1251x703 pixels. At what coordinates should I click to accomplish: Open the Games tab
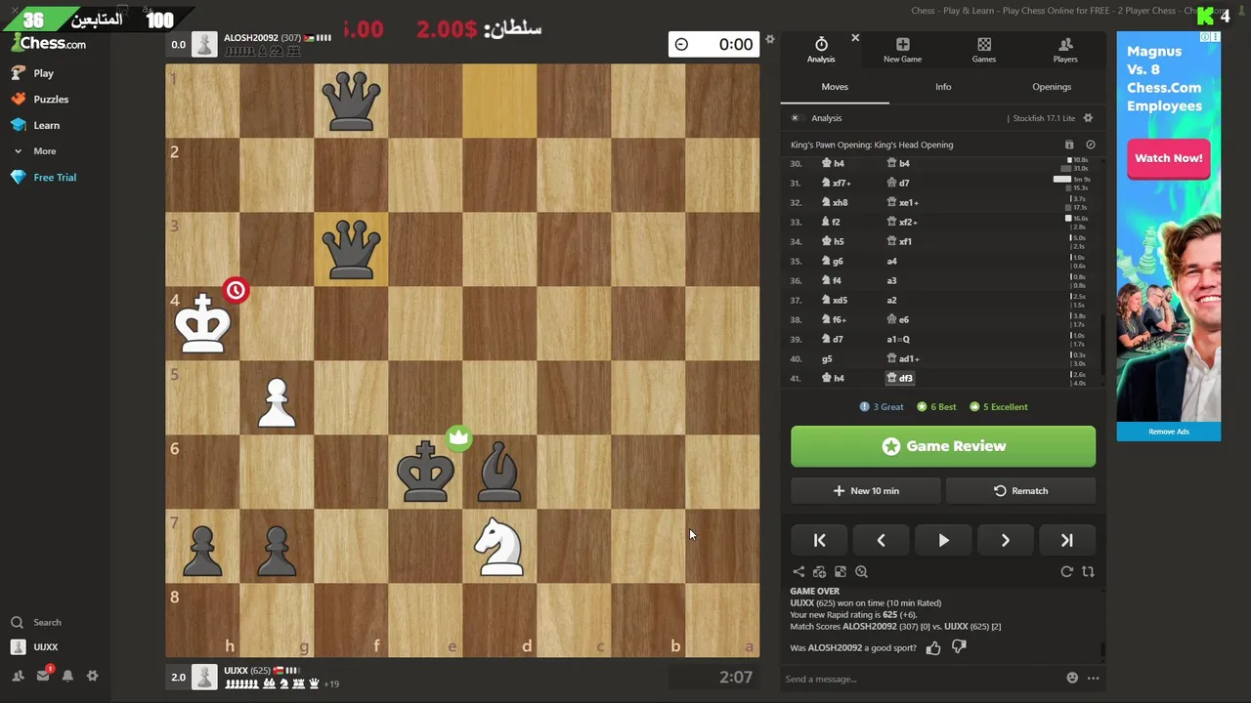tap(984, 50)
